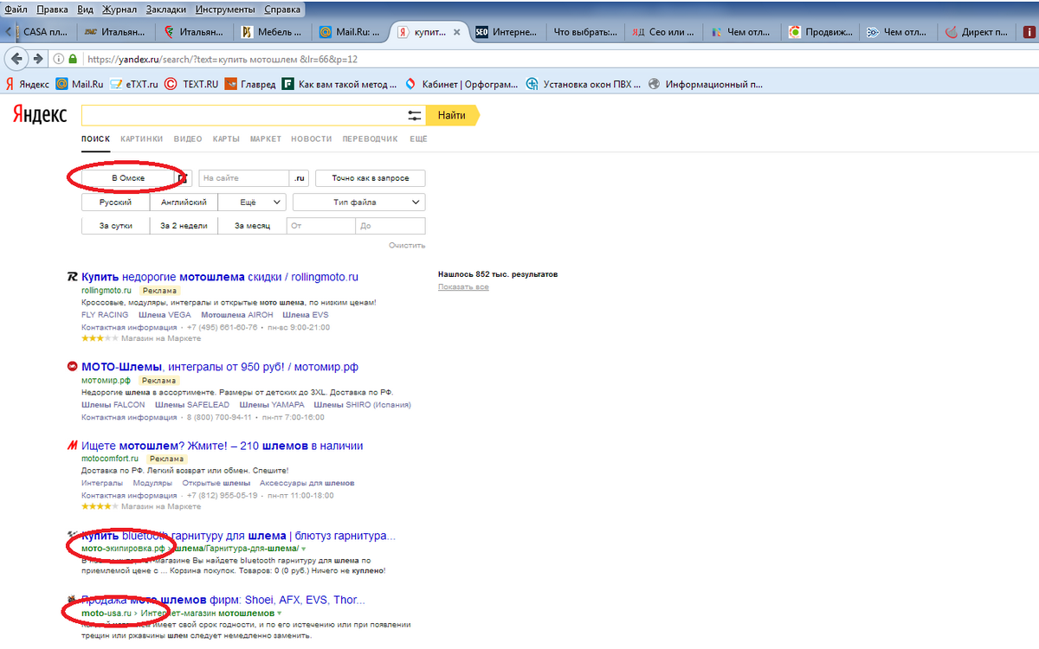Open the 'Кабинет | Орфограм...' bookmark

tap(461, 84)
